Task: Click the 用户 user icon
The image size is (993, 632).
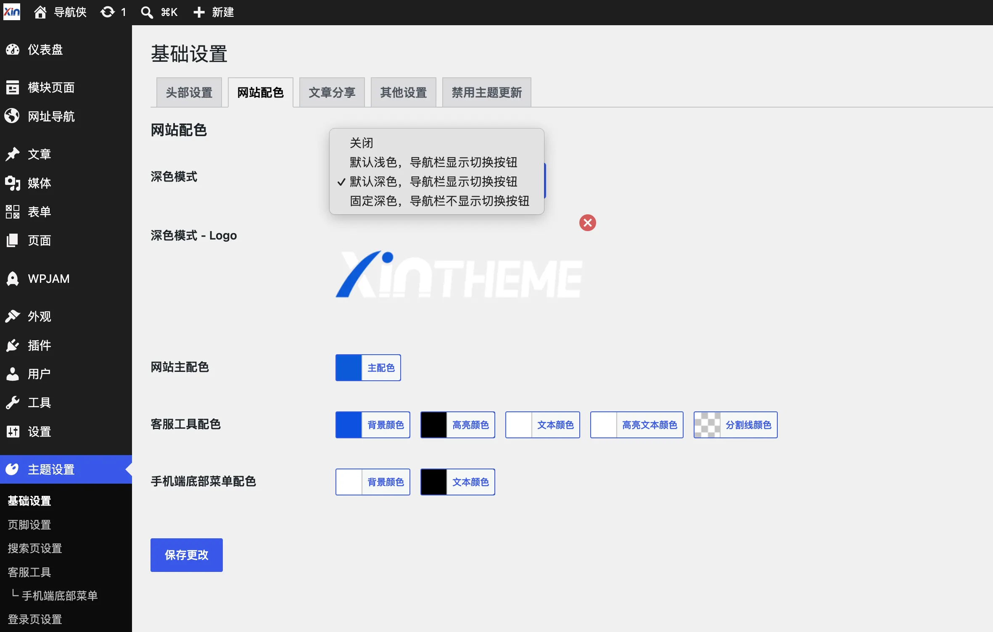Action: coord(13,374)
